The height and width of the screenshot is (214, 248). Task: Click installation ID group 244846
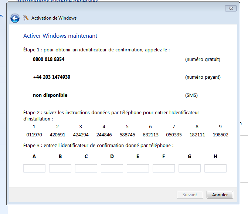[x=104, y=135]
